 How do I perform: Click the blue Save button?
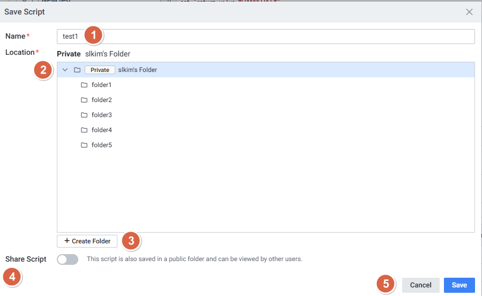coord(459,285)
